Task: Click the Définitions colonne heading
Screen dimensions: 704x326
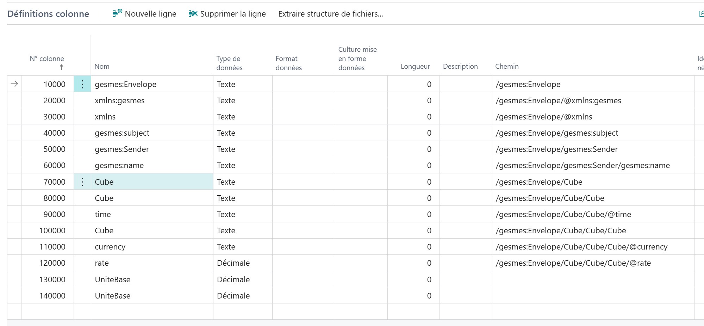Action: [48, 14]
